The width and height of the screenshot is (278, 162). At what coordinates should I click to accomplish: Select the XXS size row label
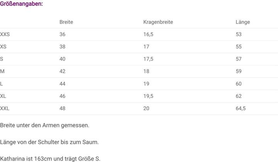5,35
